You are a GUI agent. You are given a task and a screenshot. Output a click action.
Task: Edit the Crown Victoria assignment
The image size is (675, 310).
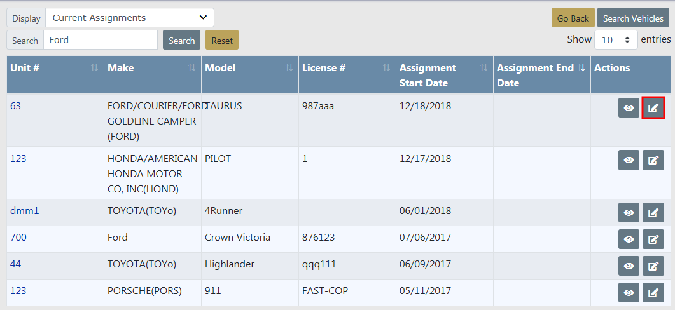coord(653,239)
